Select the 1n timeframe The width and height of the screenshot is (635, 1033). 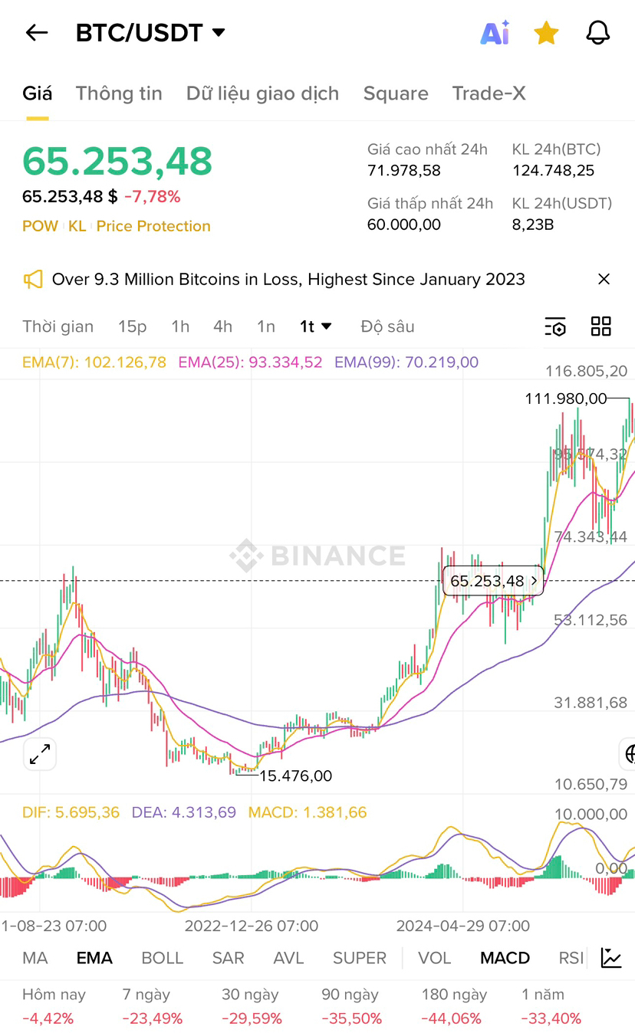coord(266,326)
